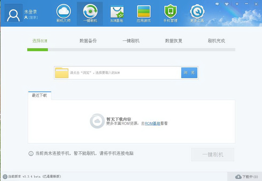Screen dimensions: 262x181
Task: Open the ROM基地 hyperlink
Action: (153, 123)
